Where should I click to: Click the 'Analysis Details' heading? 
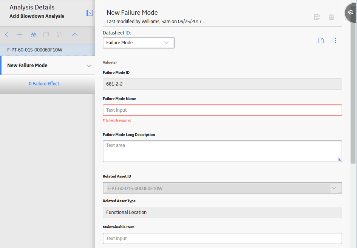click(32, 7)
